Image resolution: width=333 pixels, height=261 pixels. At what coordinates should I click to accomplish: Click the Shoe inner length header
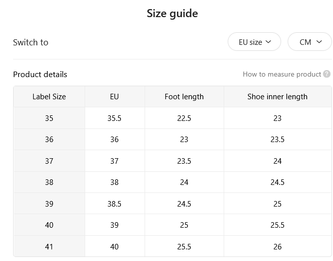click(x=278, y=97)
